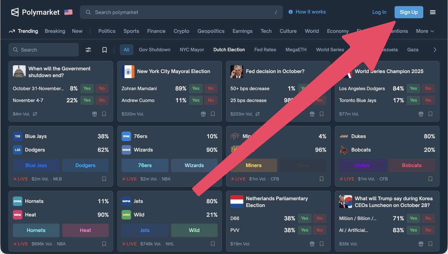Screen dimensions: 448x254
Task: Open the Trending tab
Action: tap(24, 31)
